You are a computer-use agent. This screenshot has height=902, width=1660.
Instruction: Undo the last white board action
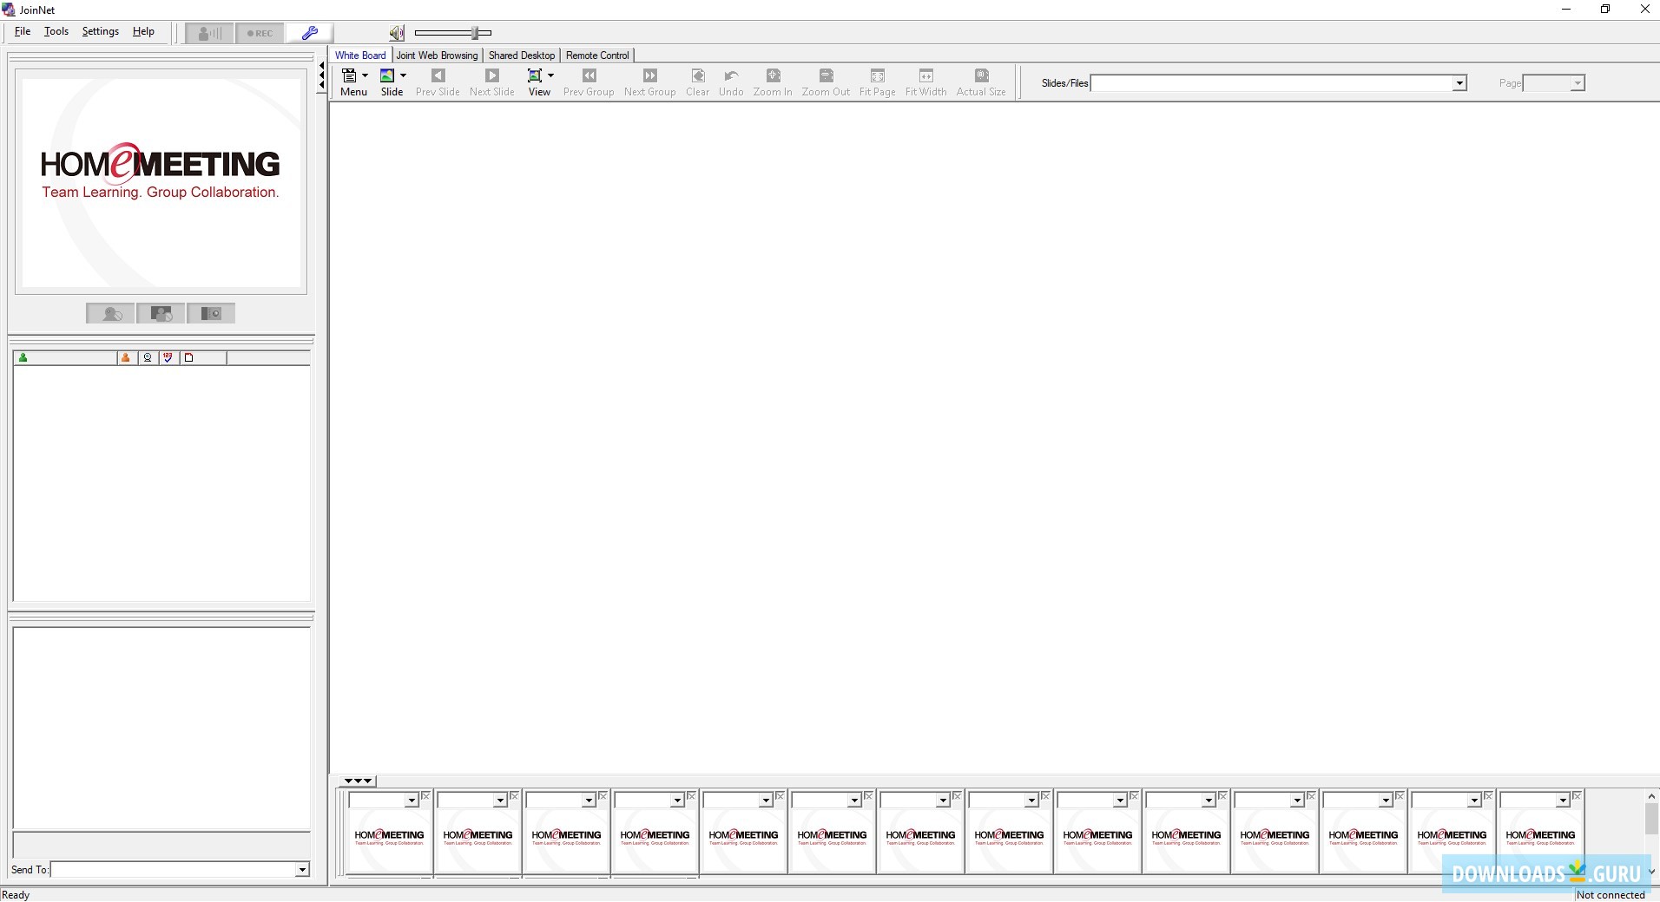pos(731,82)
